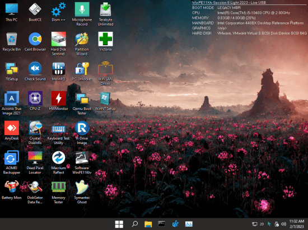Open the volume speaker tray icon
This screenshot has width=308, height=230.
pyautogui.click(x=283, y=224)
